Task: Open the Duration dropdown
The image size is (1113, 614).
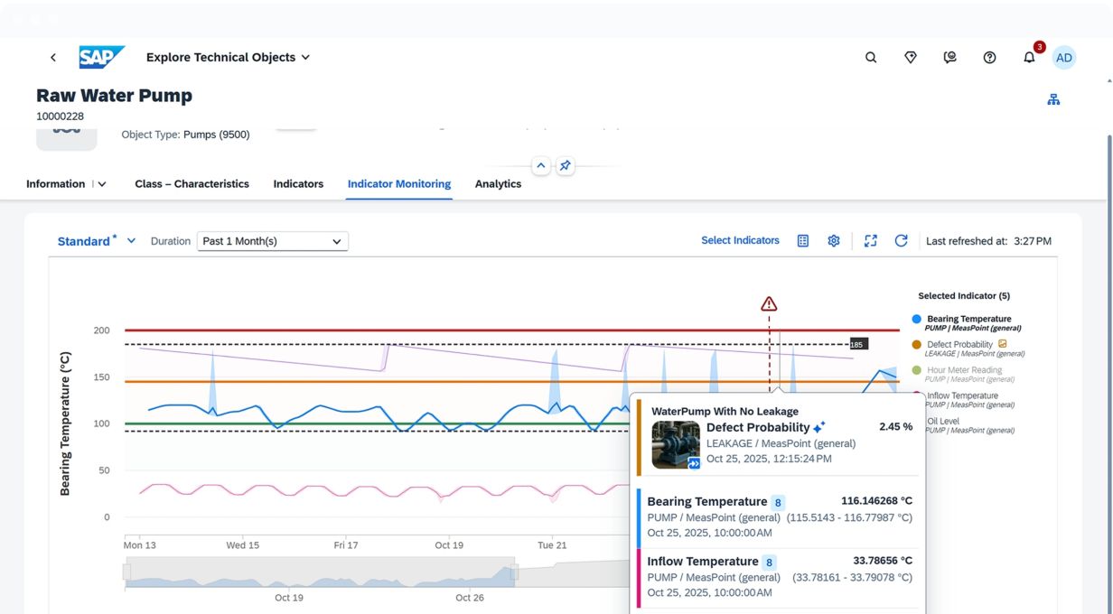Action: [272, 241]
